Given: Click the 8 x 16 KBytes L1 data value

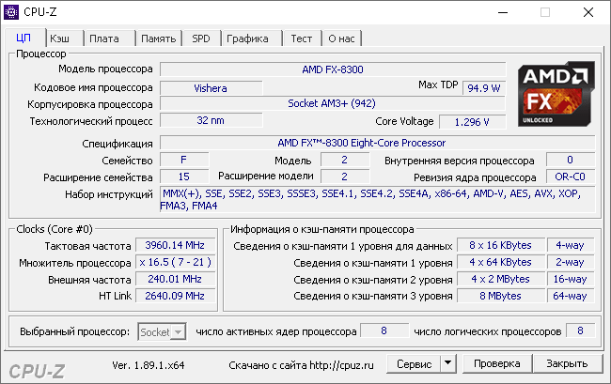Looking at the screenshot, I should click(x=501, y=245).
